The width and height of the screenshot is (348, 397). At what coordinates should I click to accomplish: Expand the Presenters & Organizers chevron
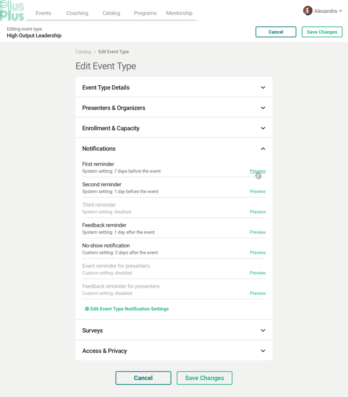point(263,108)
